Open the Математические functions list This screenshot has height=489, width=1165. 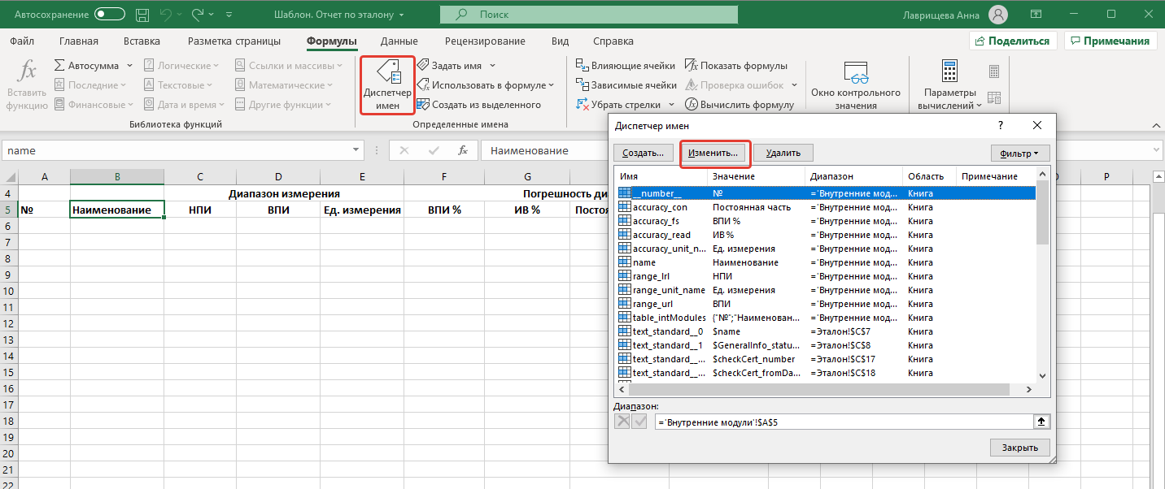[283, 85]
